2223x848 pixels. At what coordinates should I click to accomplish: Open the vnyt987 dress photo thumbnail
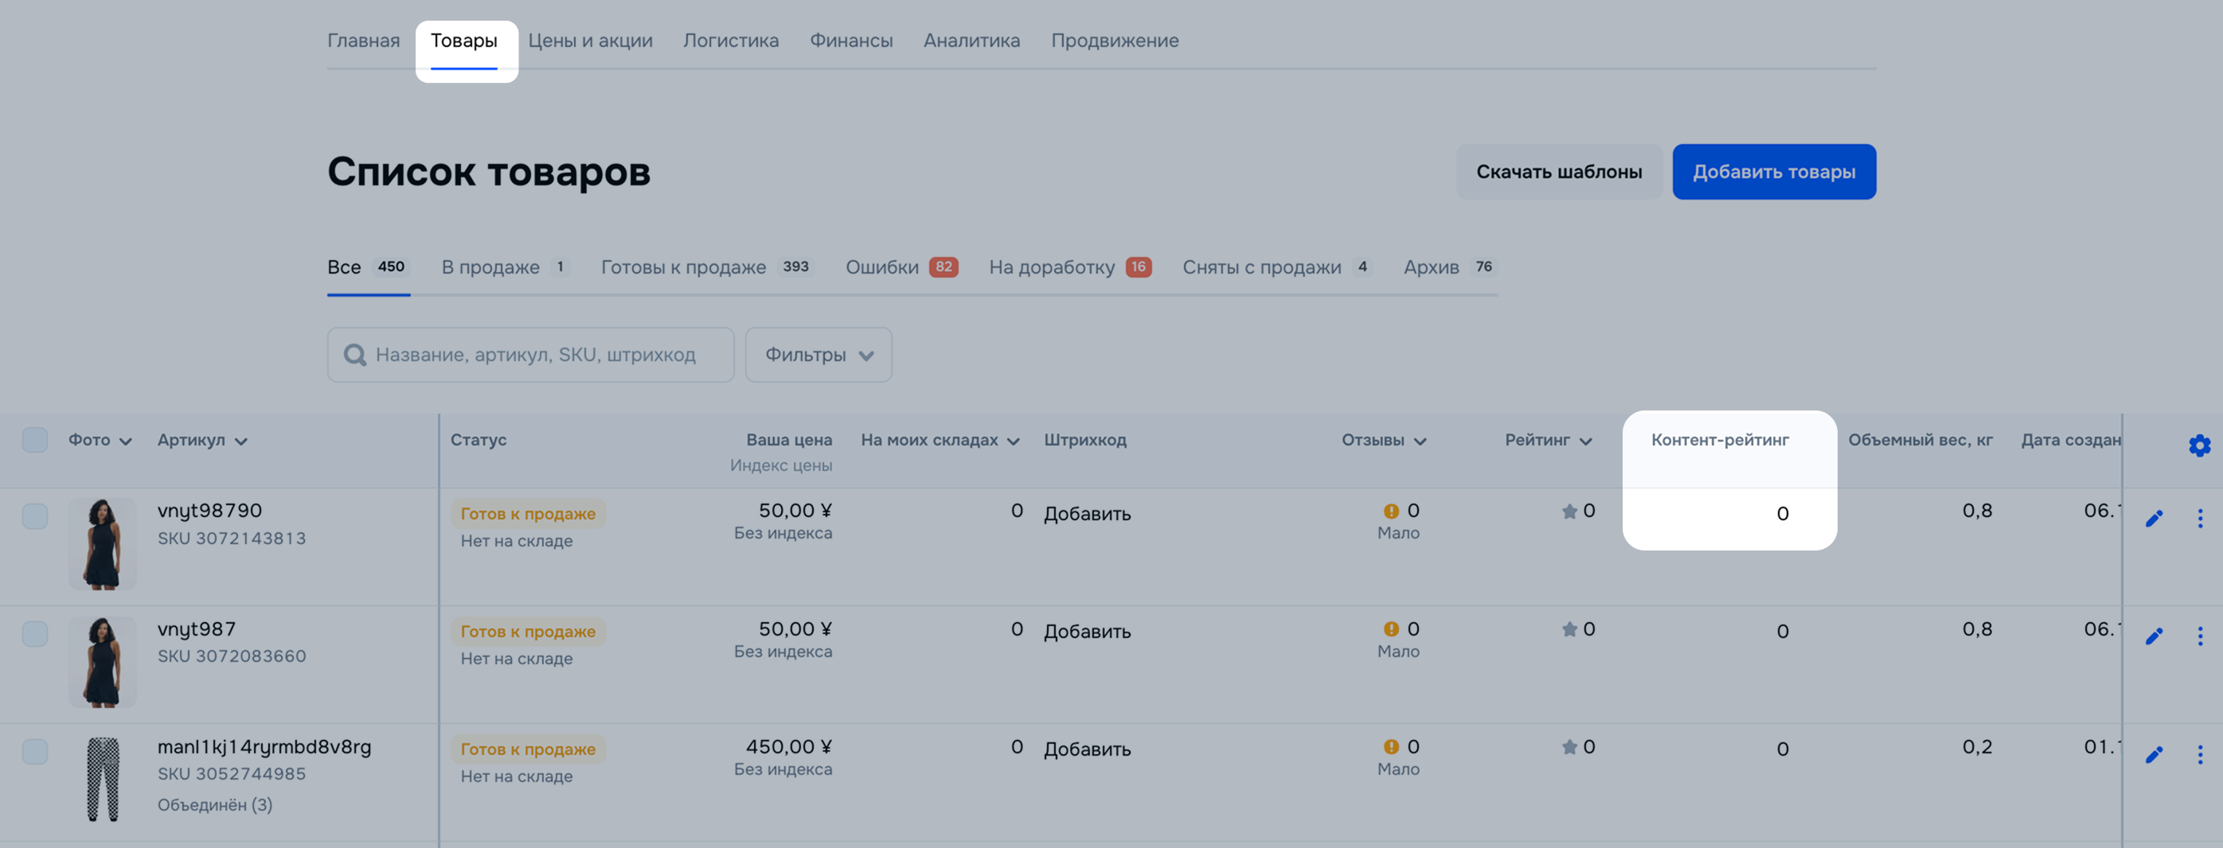[103, 662]
